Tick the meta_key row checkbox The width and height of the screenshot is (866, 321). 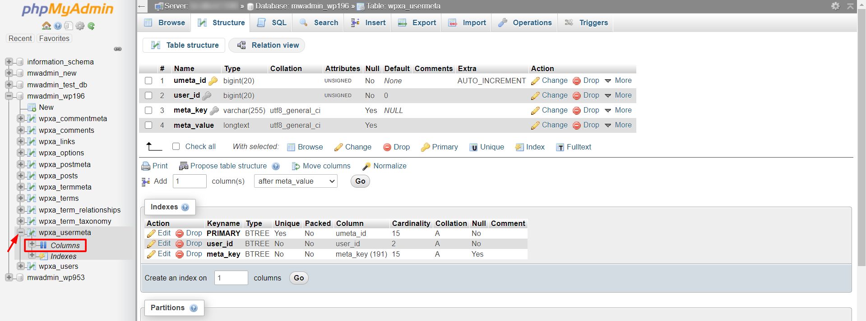pyautogui.click(x=148, y=110)
